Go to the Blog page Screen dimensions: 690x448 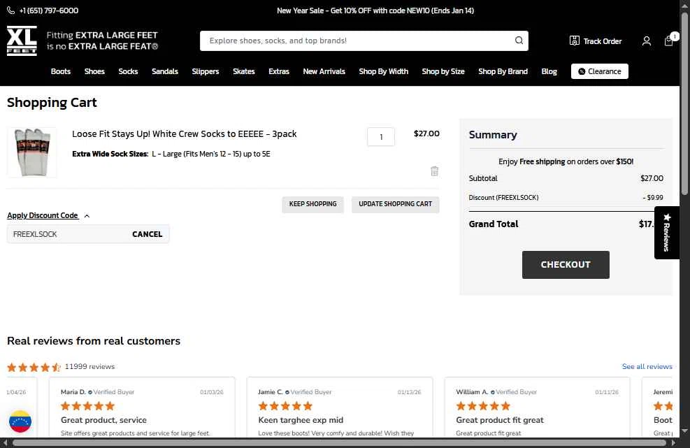[549, 71]
